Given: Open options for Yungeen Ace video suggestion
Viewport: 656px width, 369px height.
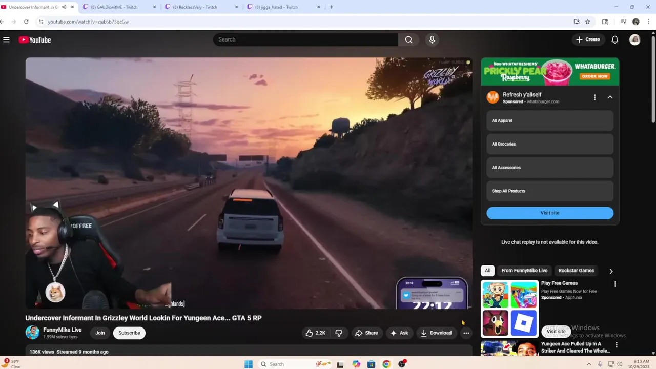Looking at the screenshot, I should click(617, 345).
